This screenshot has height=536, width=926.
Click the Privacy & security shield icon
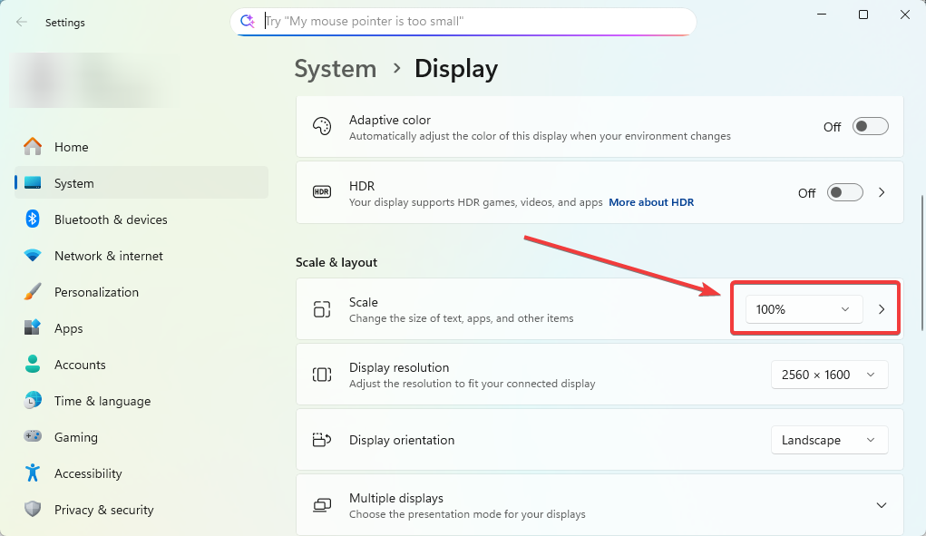coord(33,510)
